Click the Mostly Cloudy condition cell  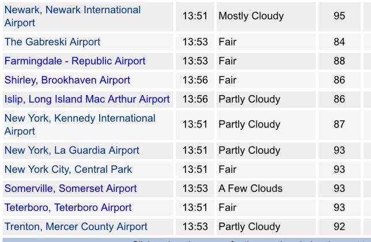[251, 16]
